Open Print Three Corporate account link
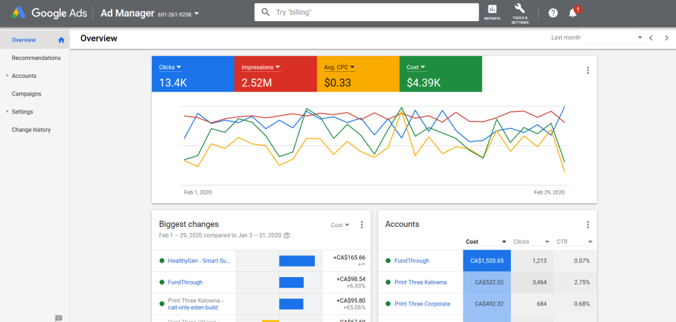The width and height of the screenshot is (676, 322). (422, 304)
